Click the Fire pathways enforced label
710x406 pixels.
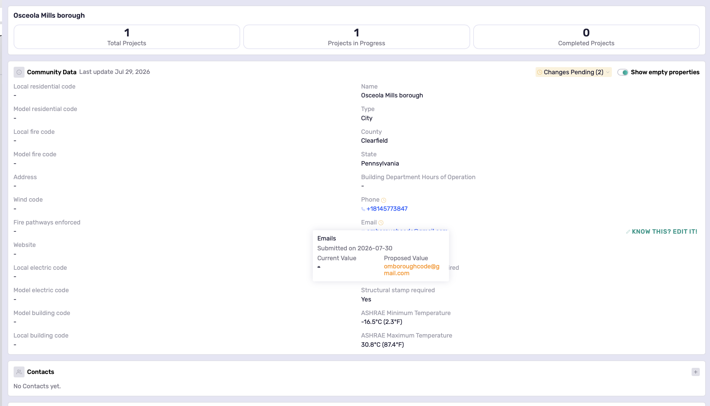coord(47,222)
